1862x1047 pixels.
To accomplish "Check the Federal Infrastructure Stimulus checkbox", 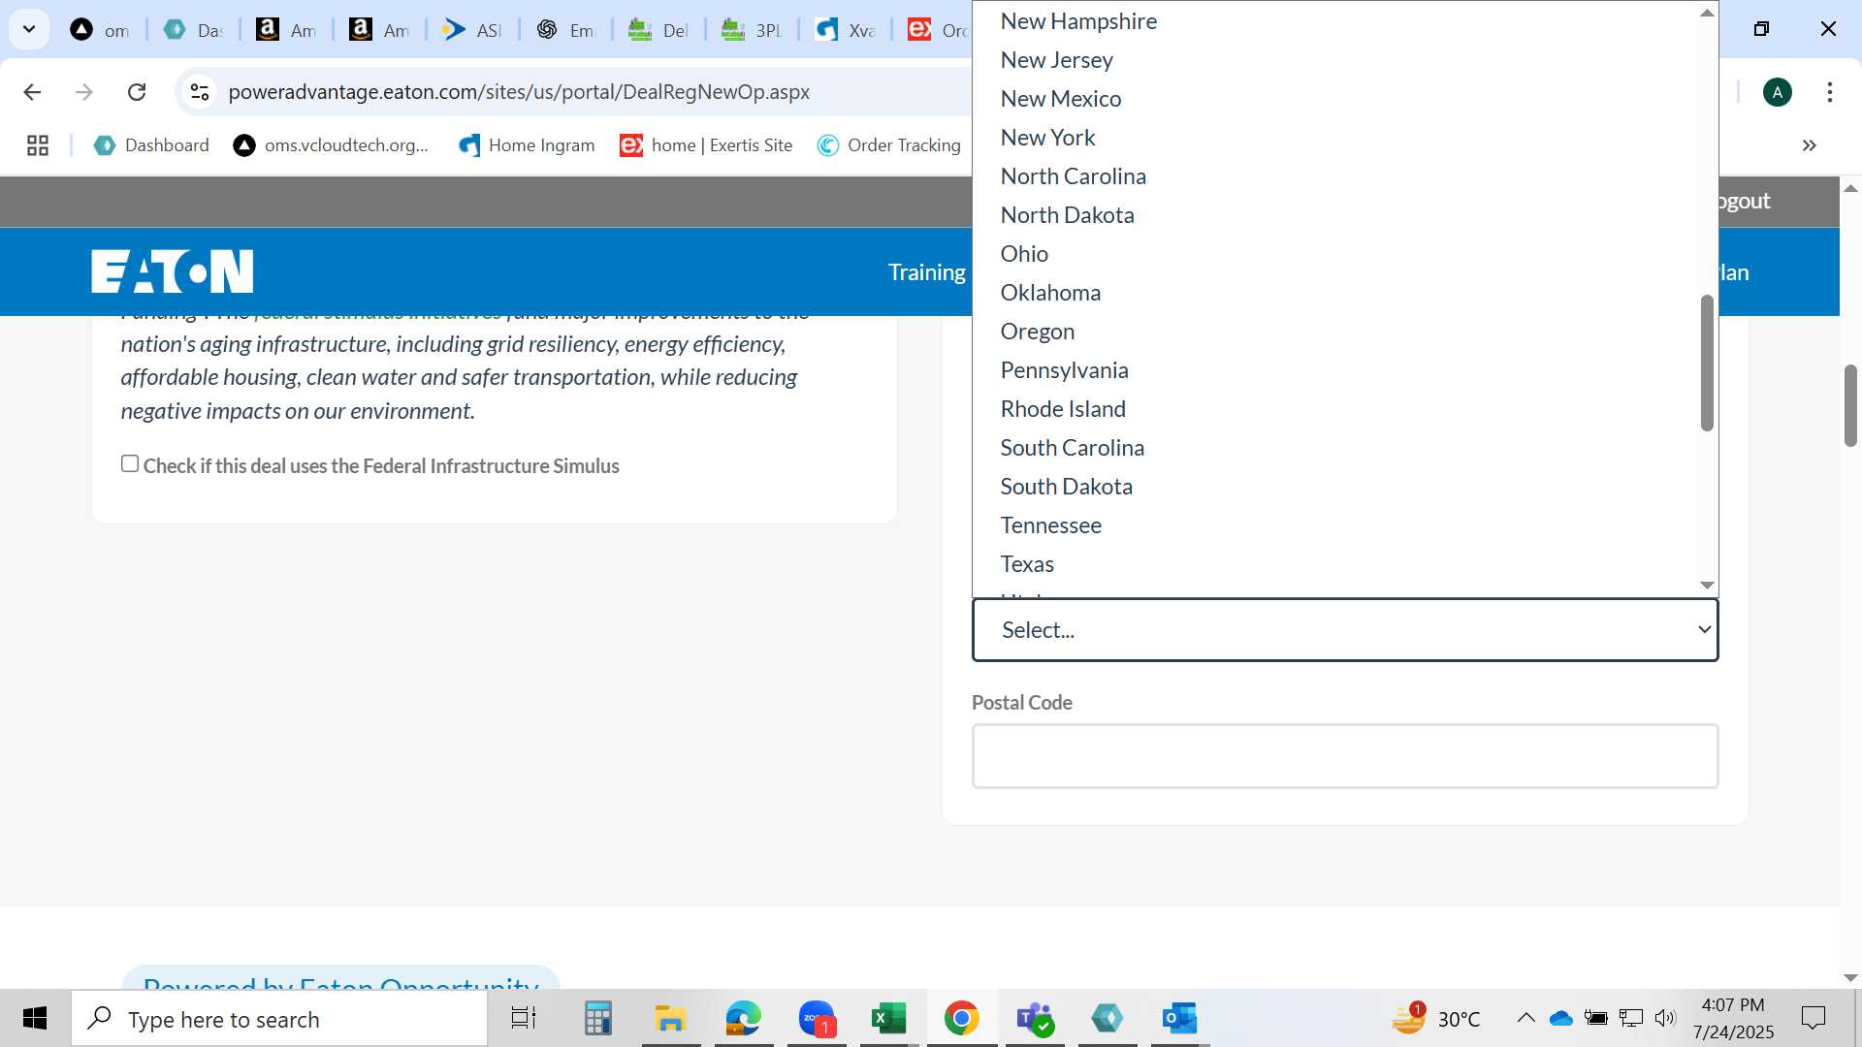I will click(x=130, y=463).
